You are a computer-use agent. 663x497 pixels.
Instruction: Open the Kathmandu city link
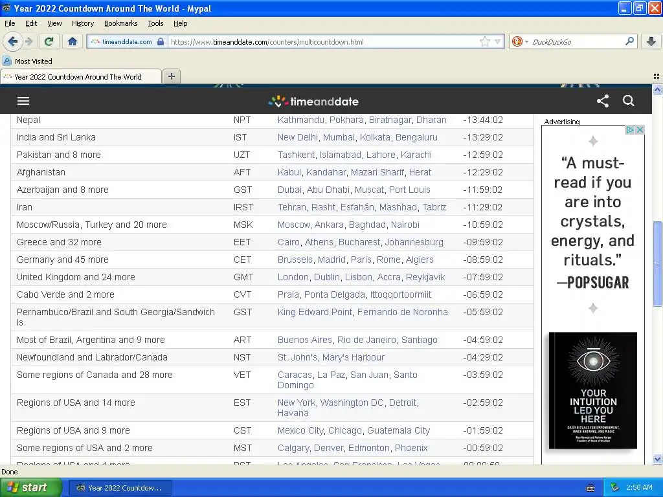click(x=300, y=120)
